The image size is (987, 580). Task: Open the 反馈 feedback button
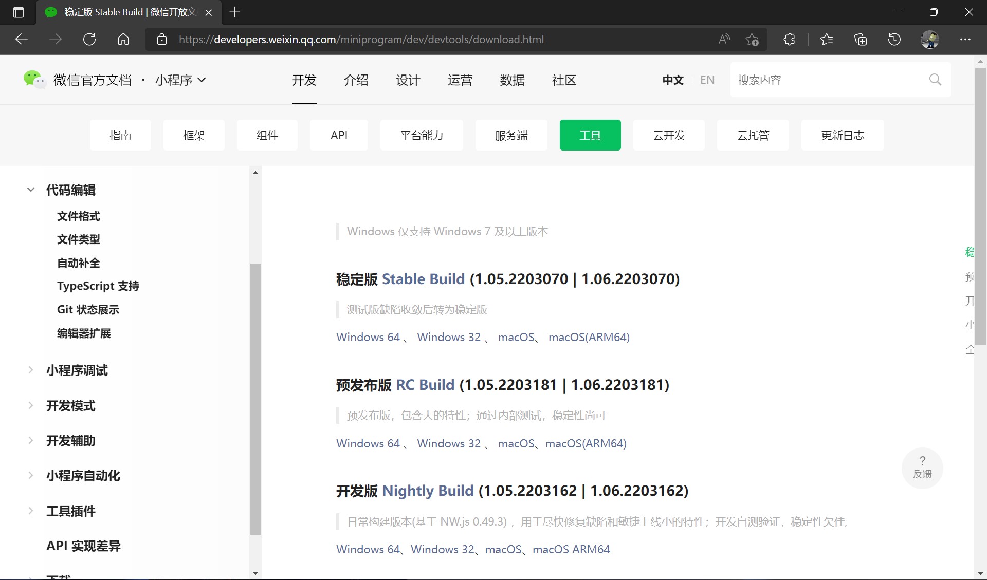[x=922, y=467]
